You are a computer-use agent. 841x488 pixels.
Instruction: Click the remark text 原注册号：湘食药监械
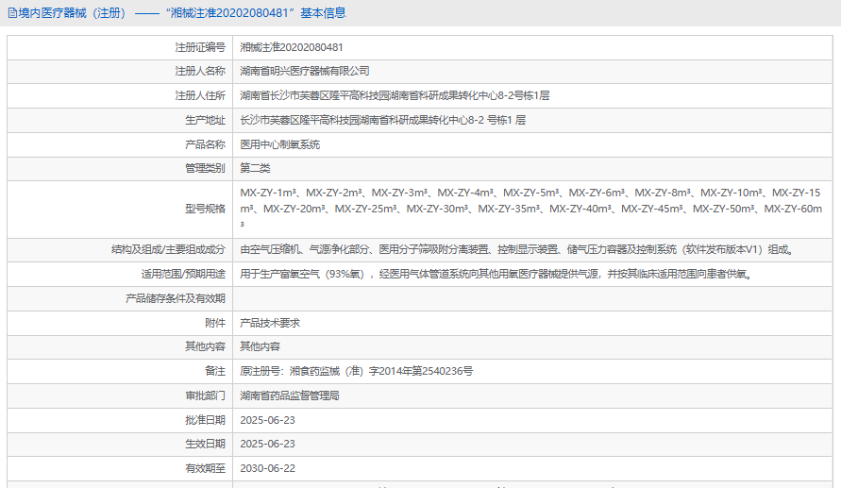(x=356, y=371)
